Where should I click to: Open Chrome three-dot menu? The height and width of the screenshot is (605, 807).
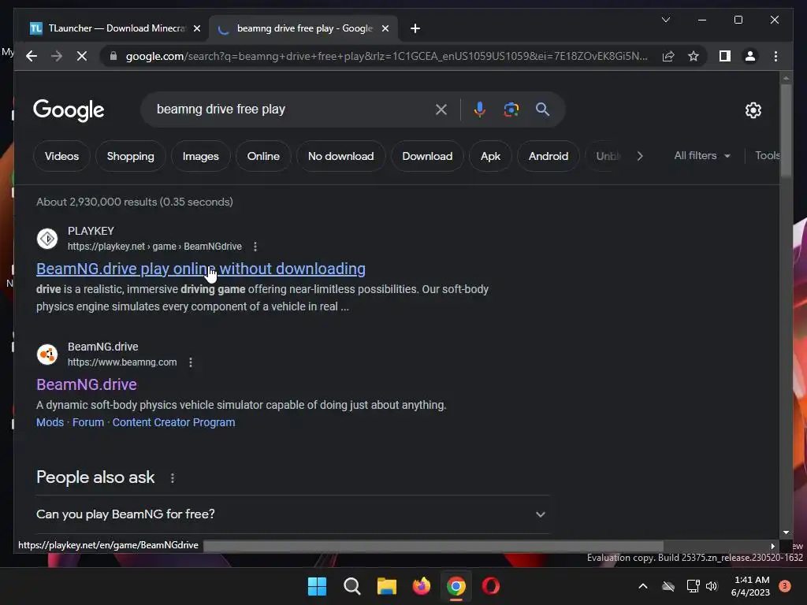[x=775, y=56]
